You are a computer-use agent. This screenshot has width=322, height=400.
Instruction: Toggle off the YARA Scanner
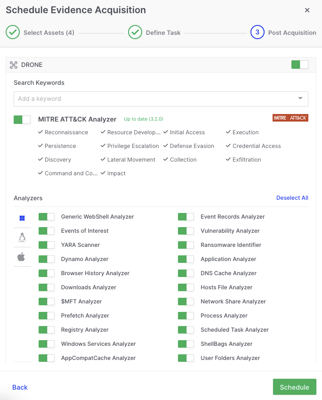[47, 245]
